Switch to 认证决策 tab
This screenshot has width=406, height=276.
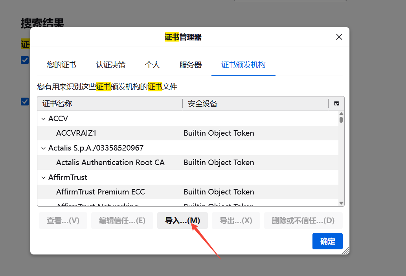coord(110,65)
